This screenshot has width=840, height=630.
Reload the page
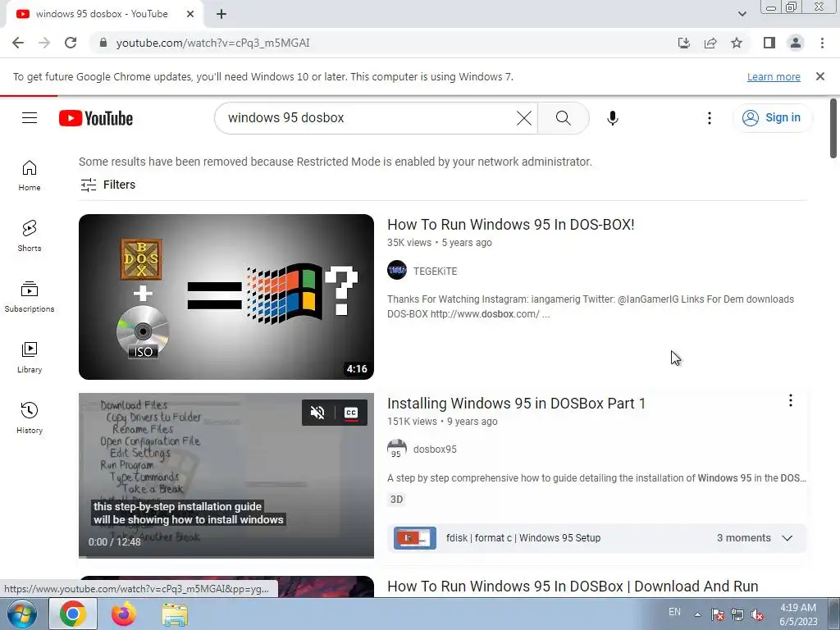point(71,43)
